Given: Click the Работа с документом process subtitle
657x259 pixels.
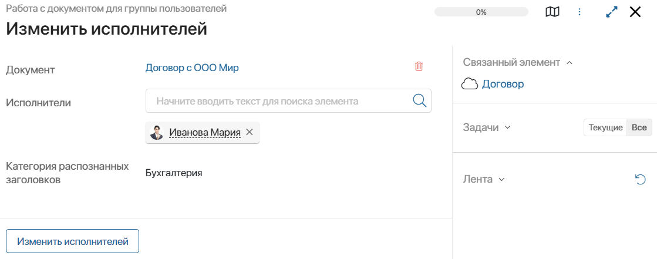Looking at the screenshot, I should pos(116,8).
